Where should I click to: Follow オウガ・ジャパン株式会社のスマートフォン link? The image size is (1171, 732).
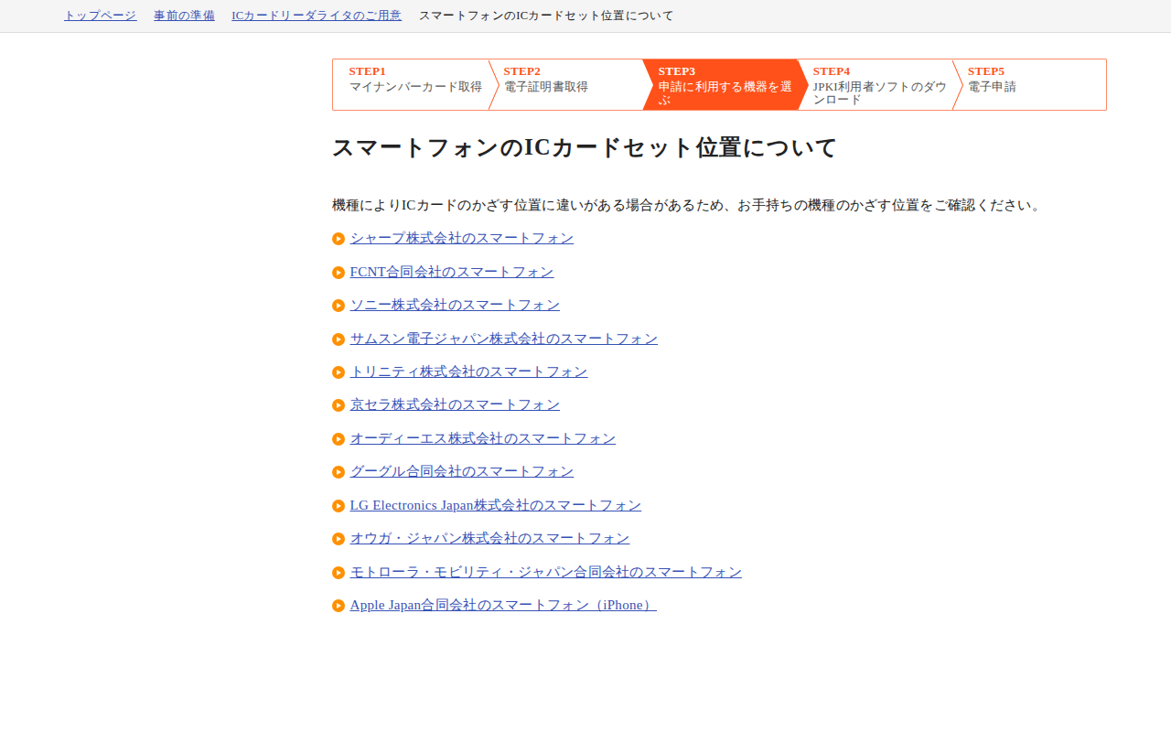489,538
